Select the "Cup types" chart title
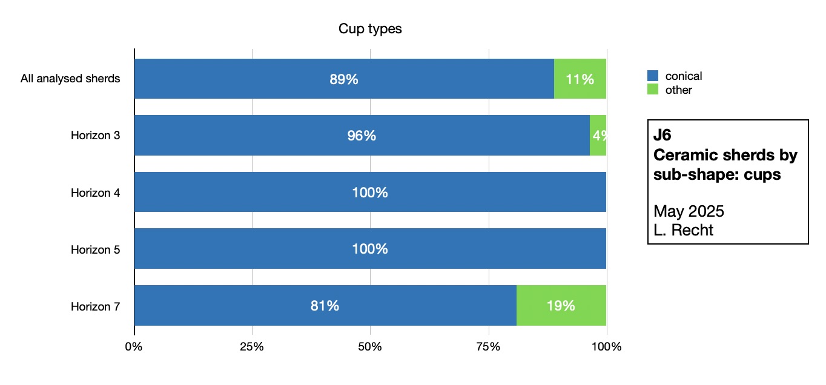826x385 pixels. [370, 28]
